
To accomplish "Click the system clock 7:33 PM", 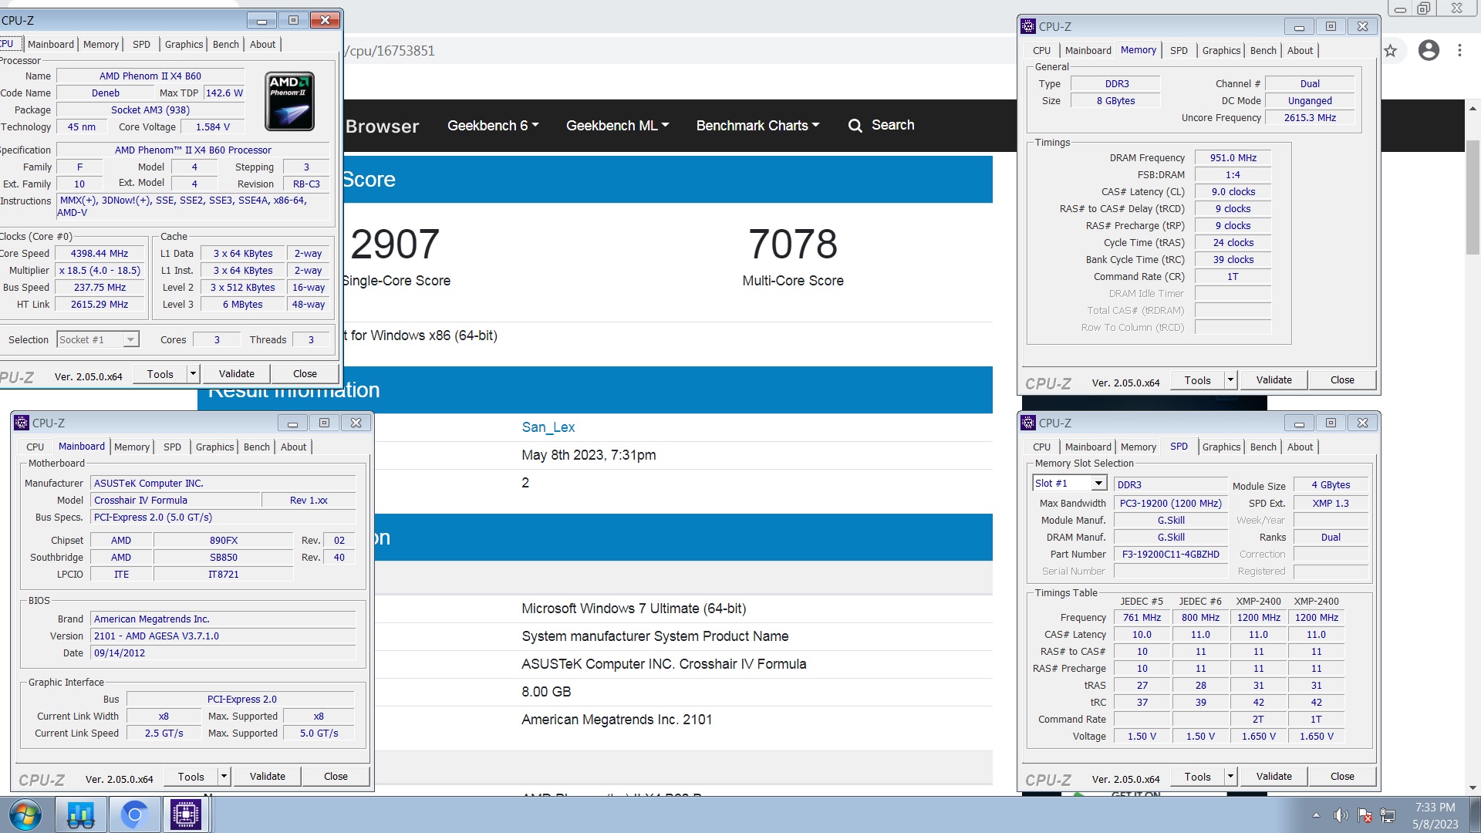I will tap(1435, 808).
